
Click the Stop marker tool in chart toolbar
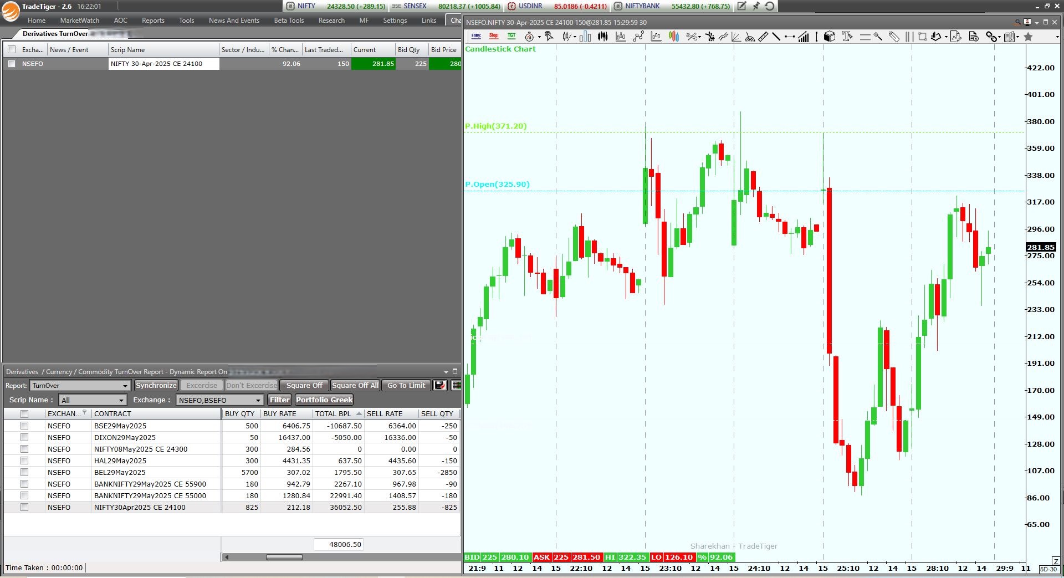(x=494, y=36)
